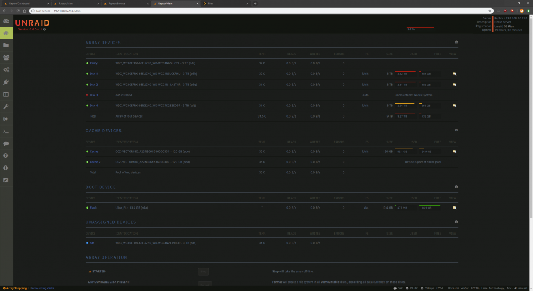The width and height of the screenshot is (533, 291).
Task: Click the Info circle icon in sidebar
Action: [x=6, y=168]
